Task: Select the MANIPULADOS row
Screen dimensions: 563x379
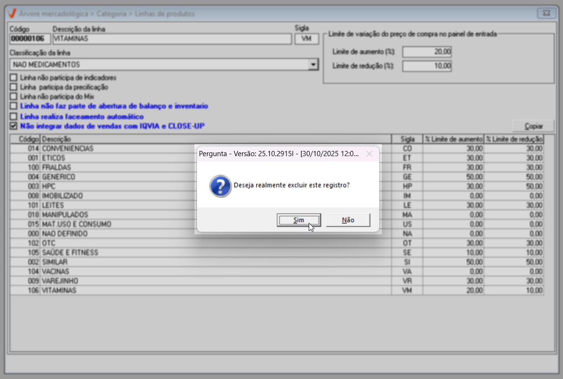Action: pyautogui.click(x=277, y=215)
